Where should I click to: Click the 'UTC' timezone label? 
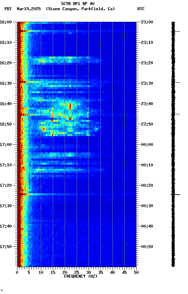[x=141, y=9]
